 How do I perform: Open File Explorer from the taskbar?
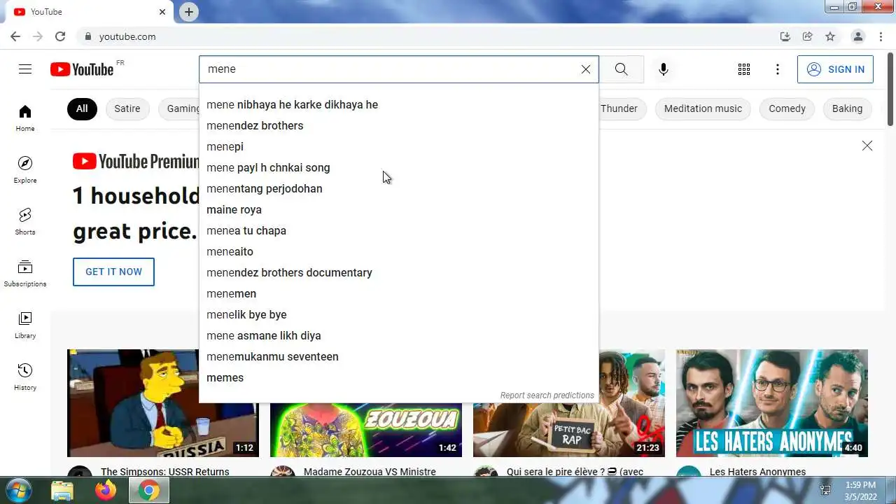62,491
